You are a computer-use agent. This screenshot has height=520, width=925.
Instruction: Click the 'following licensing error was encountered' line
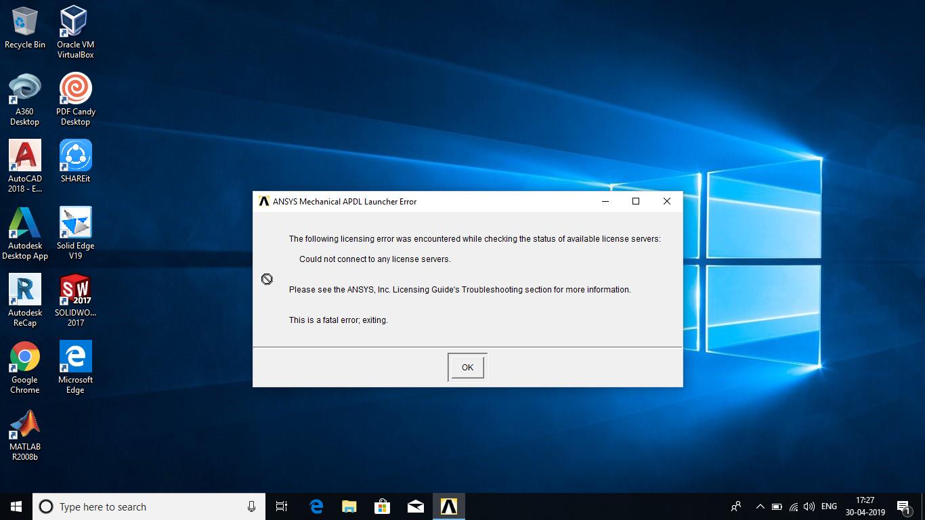(475, 239)
